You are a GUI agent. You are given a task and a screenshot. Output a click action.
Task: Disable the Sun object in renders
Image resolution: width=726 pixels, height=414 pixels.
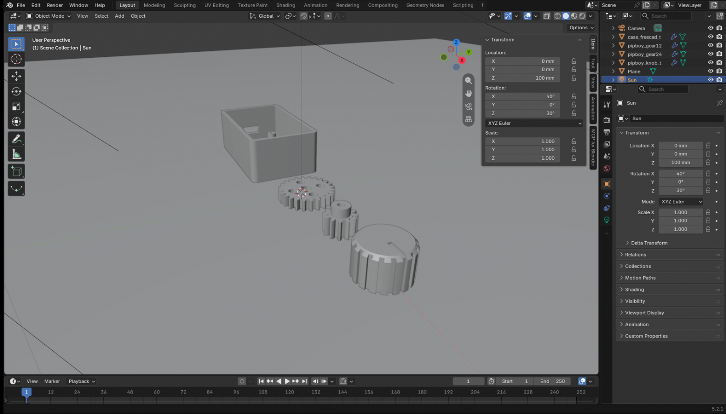click(719, 80)
